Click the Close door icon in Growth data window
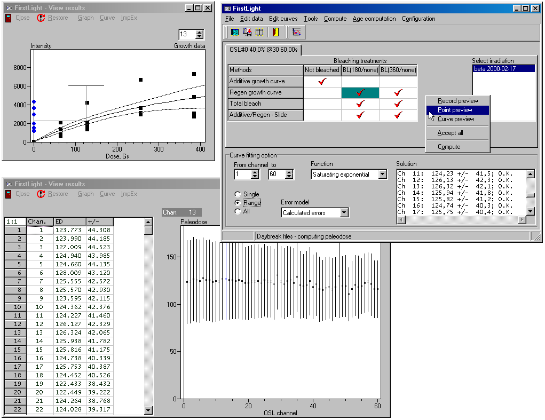 [x=9, y=18]
